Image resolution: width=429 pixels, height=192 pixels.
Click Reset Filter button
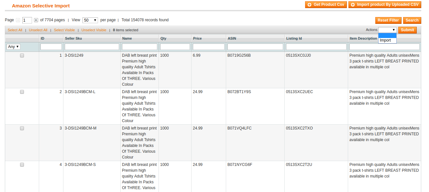pyautogui.click(x=388, y=20)
